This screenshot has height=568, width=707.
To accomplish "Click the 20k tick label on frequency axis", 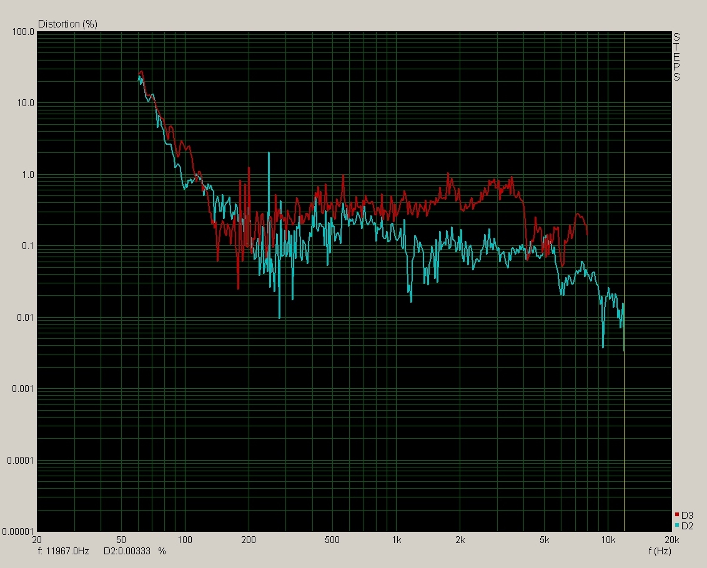I will click(x=671, y=539).
